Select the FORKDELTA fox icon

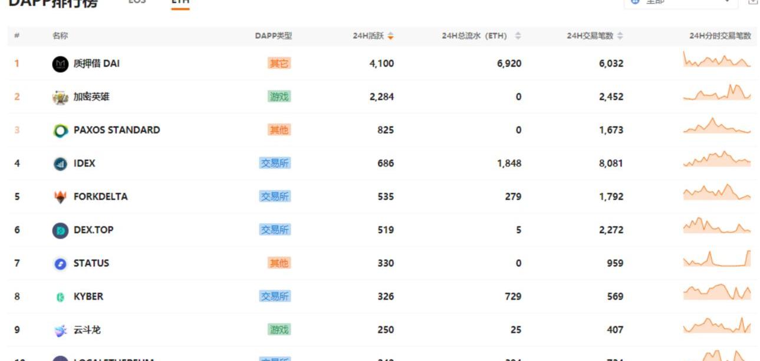[x=60, y=197]
